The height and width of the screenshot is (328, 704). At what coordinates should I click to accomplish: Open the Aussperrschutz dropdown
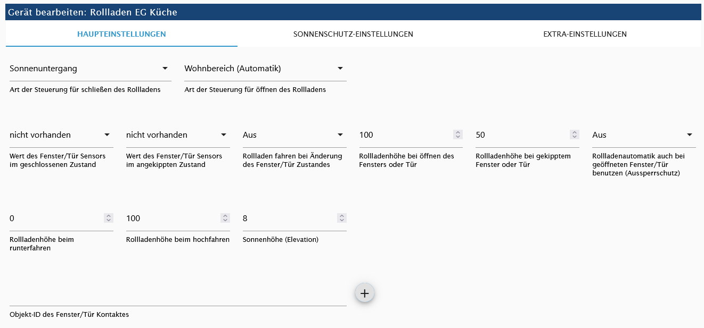(643, 135)
